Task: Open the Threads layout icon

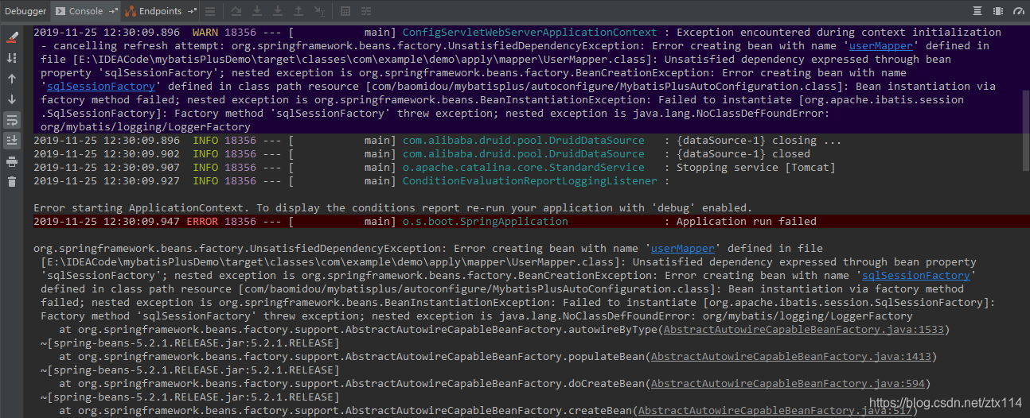Action: 977,11
